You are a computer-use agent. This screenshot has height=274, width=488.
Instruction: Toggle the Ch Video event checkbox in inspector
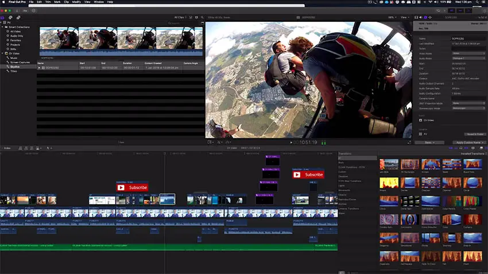point(420,120)
